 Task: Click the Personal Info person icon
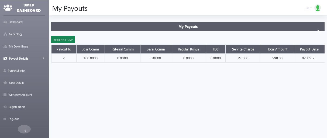pyautogui.click(x=5, y=71)
